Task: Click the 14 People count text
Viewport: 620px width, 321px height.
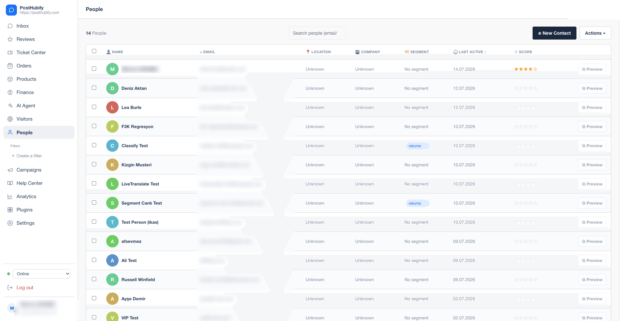Action: coord(96,33)
